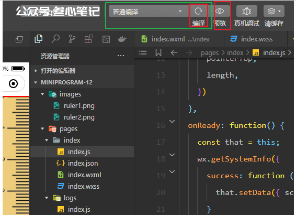The height and width of the screenshot is (216, 296).
Task: Click line number 17 in the gutter
Action: (161, 142)
